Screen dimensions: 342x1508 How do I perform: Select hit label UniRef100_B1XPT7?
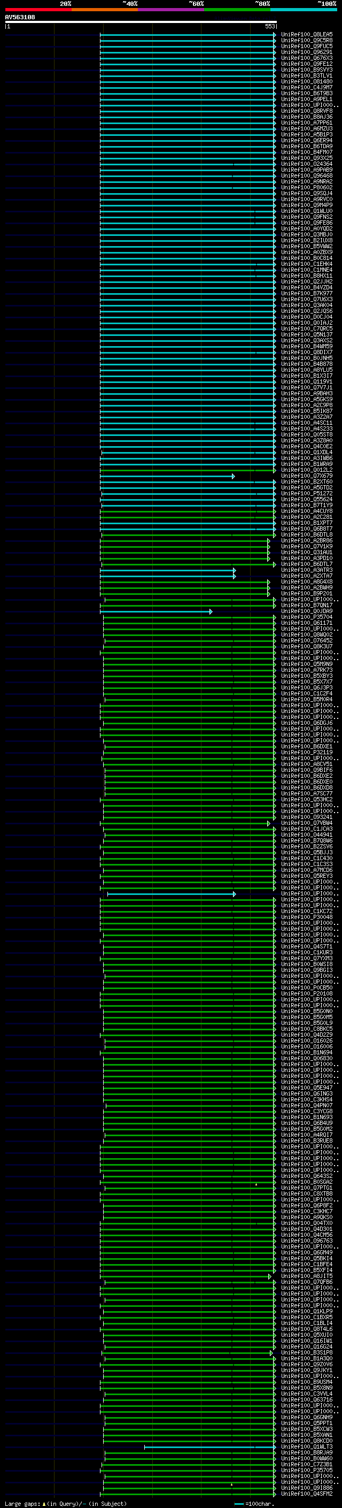tap(306, 523)
